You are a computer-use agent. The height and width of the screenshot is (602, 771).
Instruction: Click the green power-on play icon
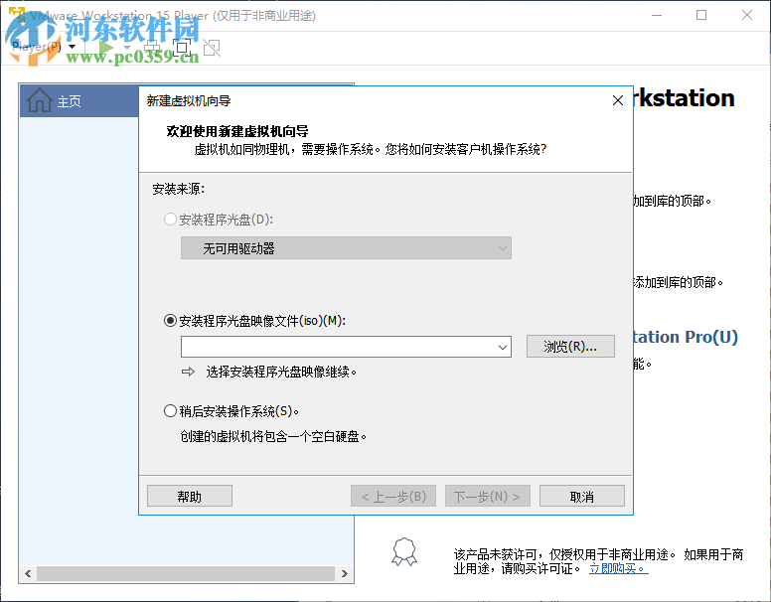click(x=105, y=48)
